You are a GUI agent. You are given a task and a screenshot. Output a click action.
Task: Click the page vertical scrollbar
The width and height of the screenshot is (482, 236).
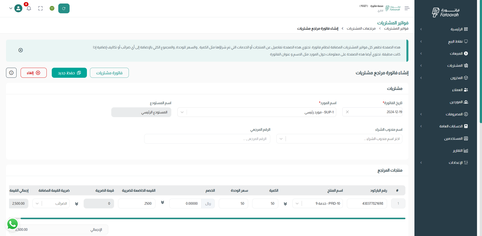480,61
